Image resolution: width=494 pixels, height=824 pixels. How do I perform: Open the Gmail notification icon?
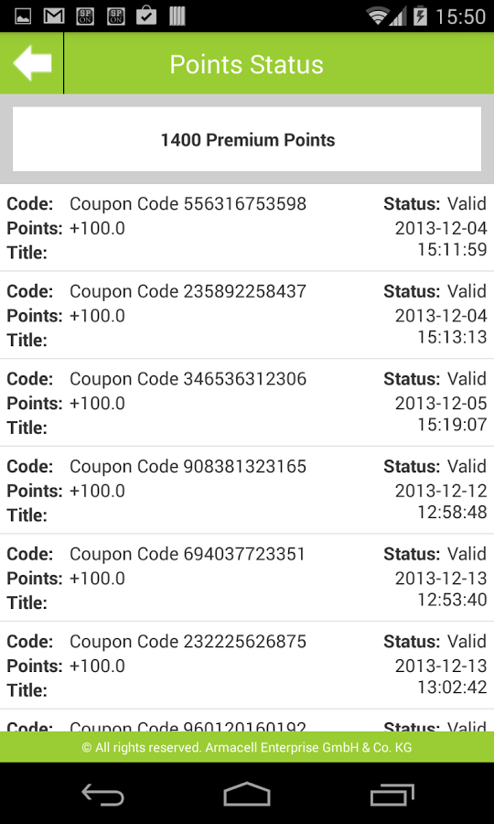[x=54, y=16]
